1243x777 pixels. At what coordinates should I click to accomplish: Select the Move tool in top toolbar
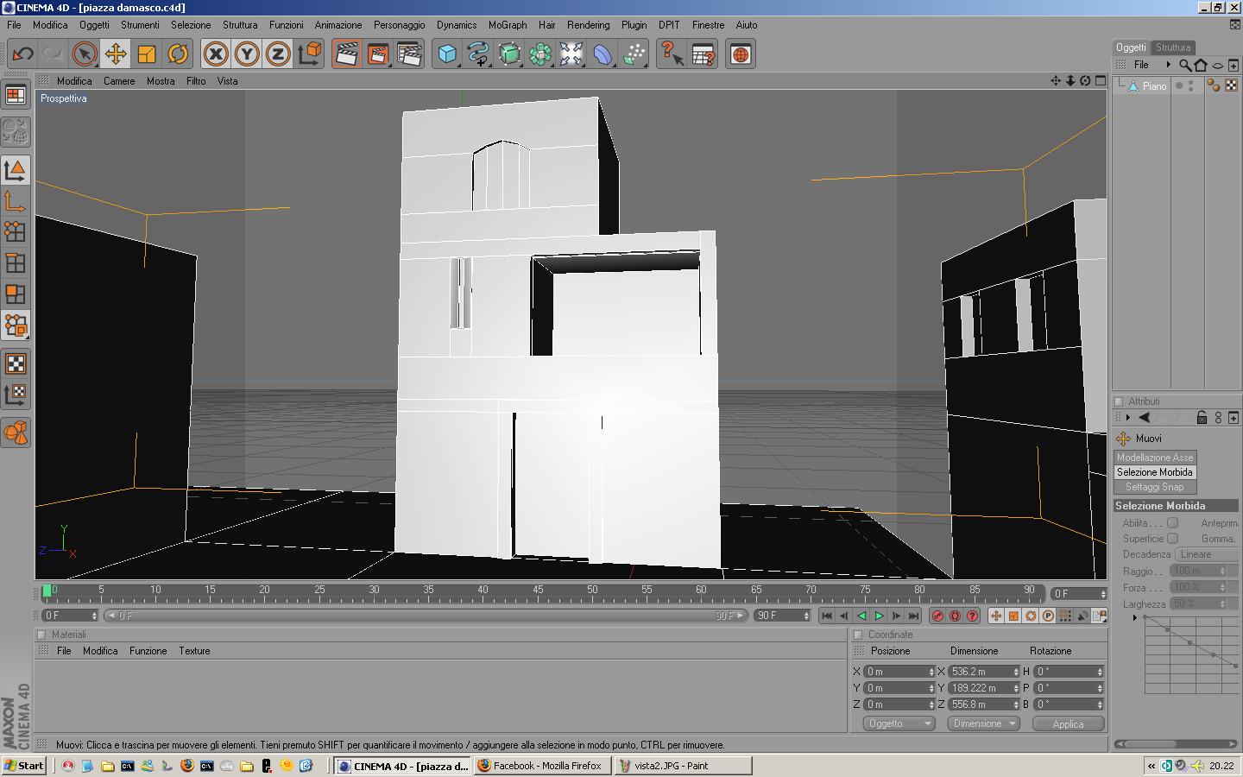click(115, 54)
